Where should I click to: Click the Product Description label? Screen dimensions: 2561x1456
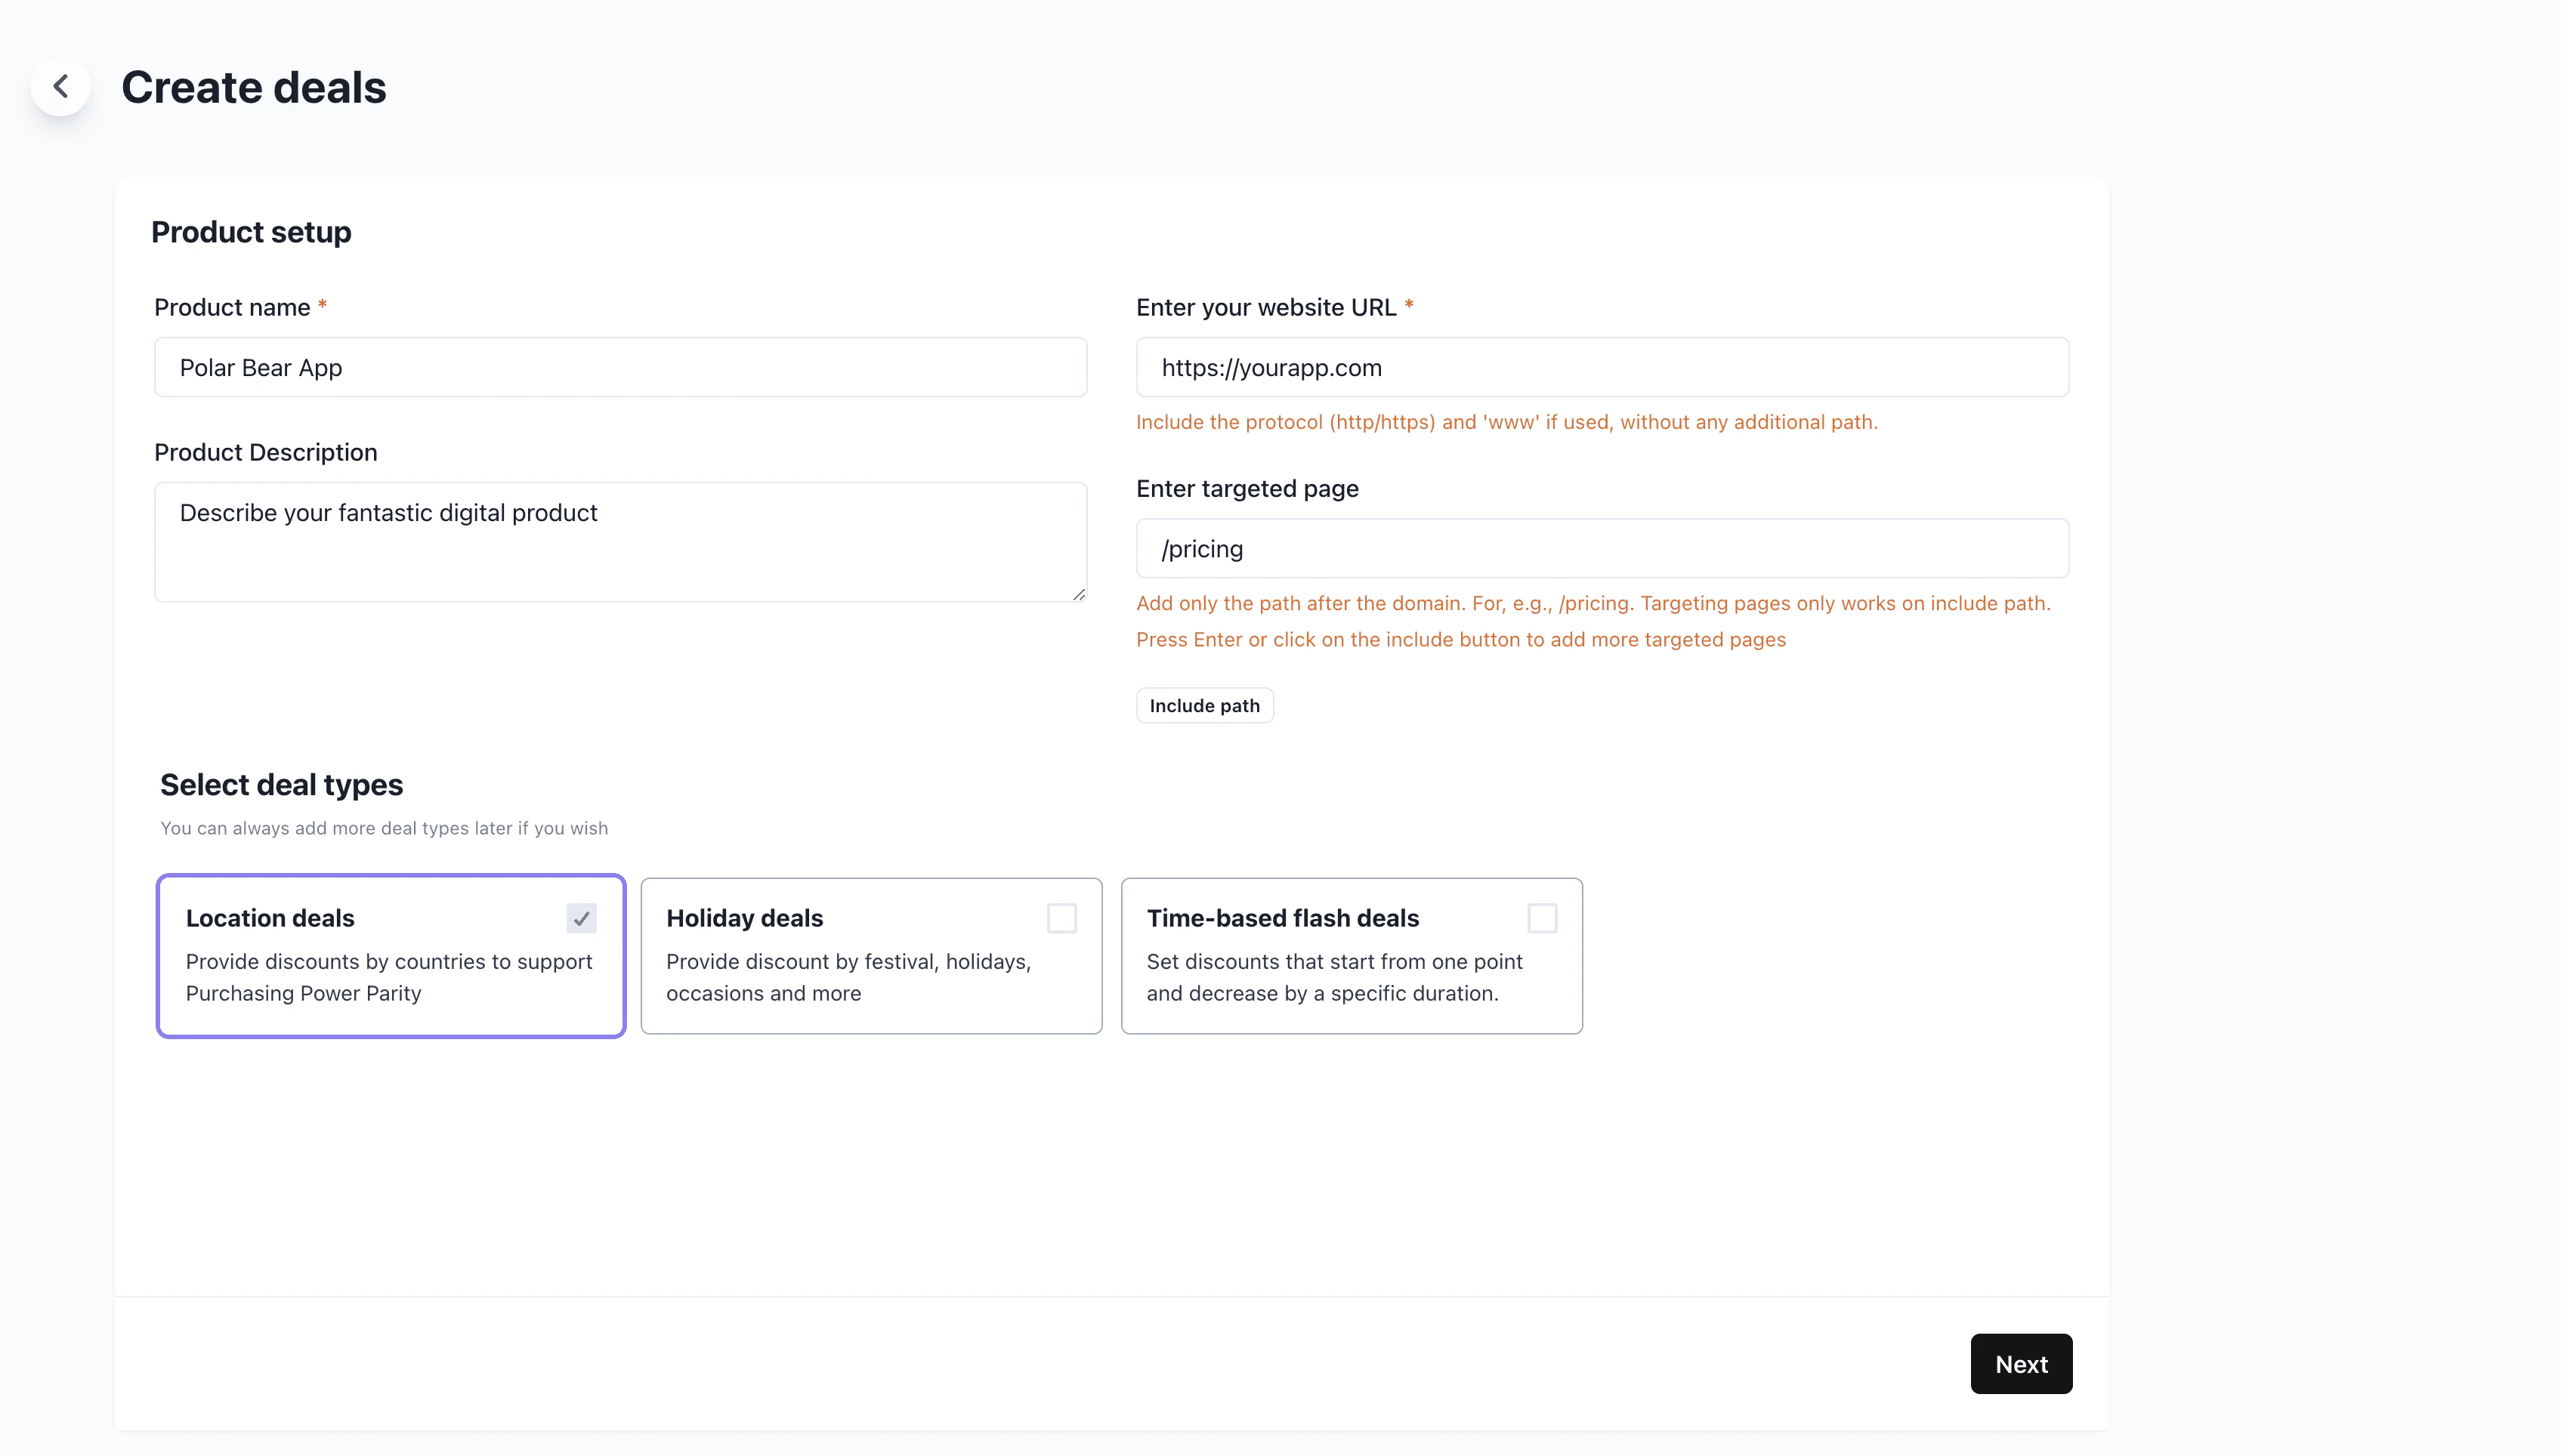(265, 452)
